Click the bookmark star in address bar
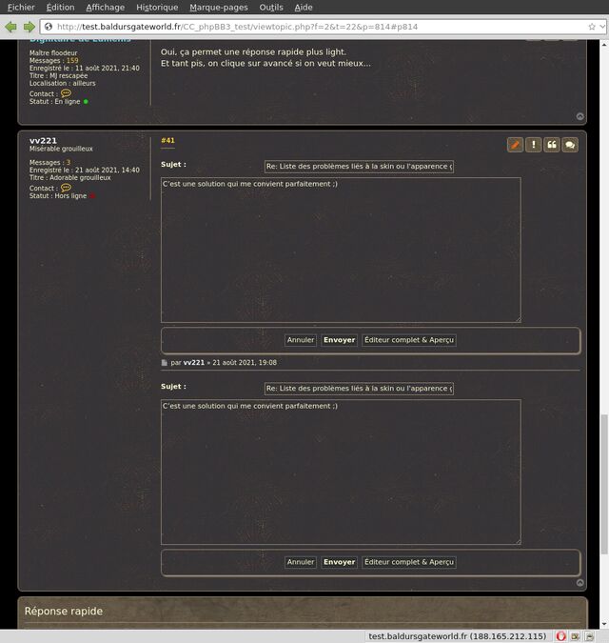609x643 pixels. (x=592, y=27)
